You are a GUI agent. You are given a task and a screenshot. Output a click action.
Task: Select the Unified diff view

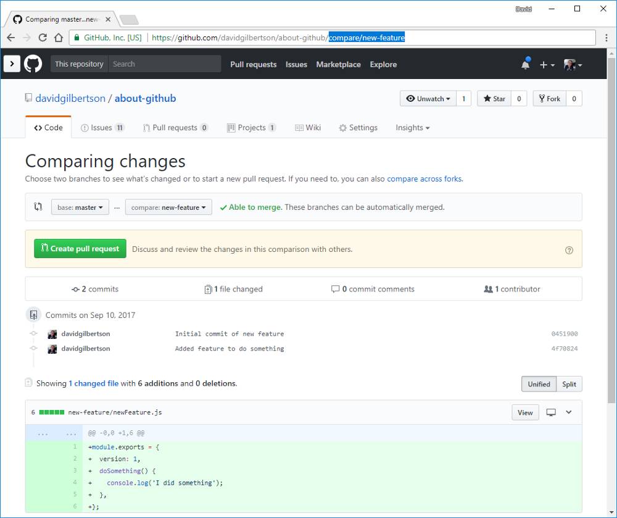click(x=539, y=384)
